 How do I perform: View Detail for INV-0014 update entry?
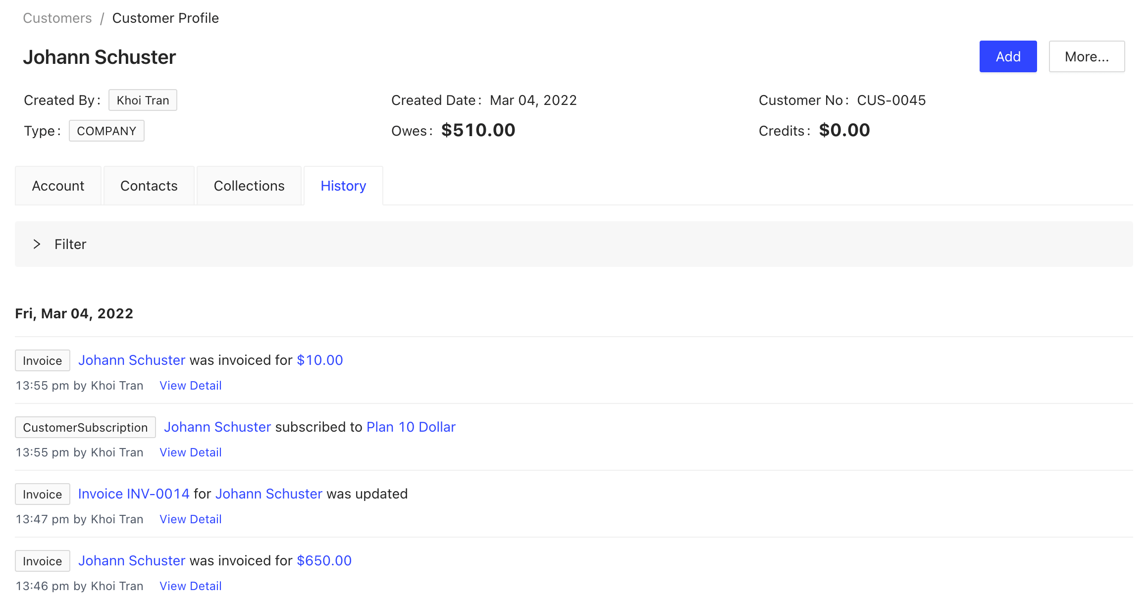pyautogui.click(x=190, y=519)
